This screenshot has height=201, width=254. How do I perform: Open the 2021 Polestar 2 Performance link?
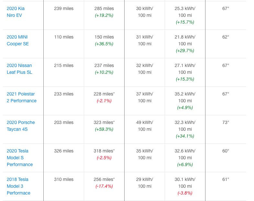21,97
